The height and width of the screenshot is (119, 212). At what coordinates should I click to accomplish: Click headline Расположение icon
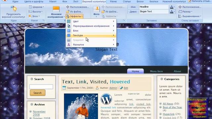pyautogui.click(x=180, y=7)
